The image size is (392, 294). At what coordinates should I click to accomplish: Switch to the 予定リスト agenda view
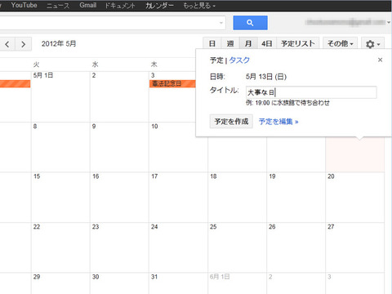(x=298, y=43)
